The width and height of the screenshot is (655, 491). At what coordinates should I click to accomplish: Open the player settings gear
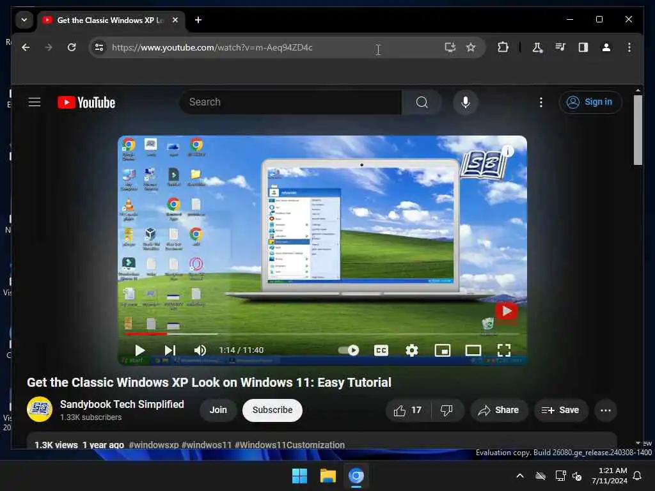pyautogui.click(x=412, y=350)
